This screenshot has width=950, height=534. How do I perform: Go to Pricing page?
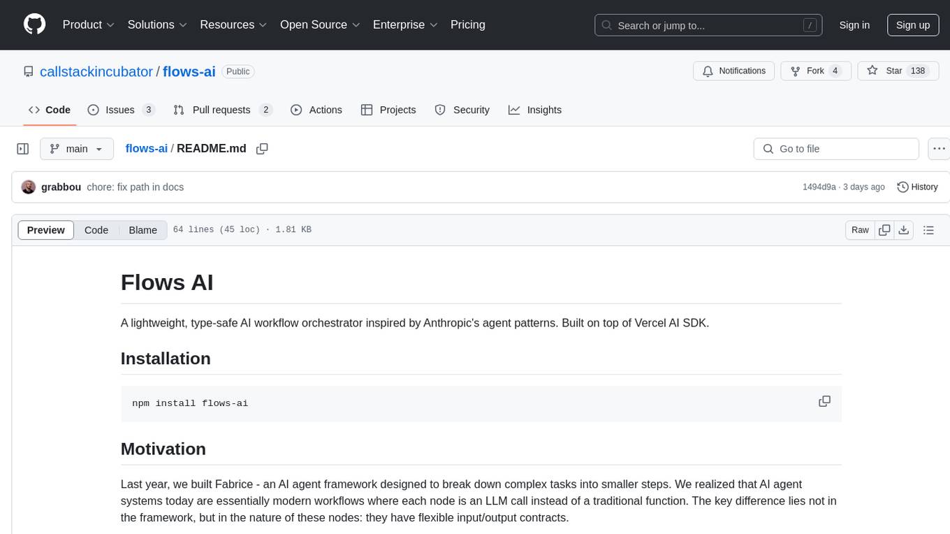[x=468, y=24]
